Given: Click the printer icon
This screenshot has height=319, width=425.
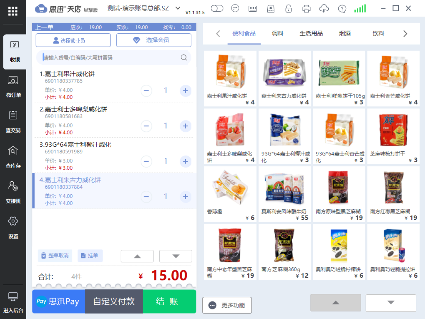Looking at the screenshot, I should tap(306, 9).
